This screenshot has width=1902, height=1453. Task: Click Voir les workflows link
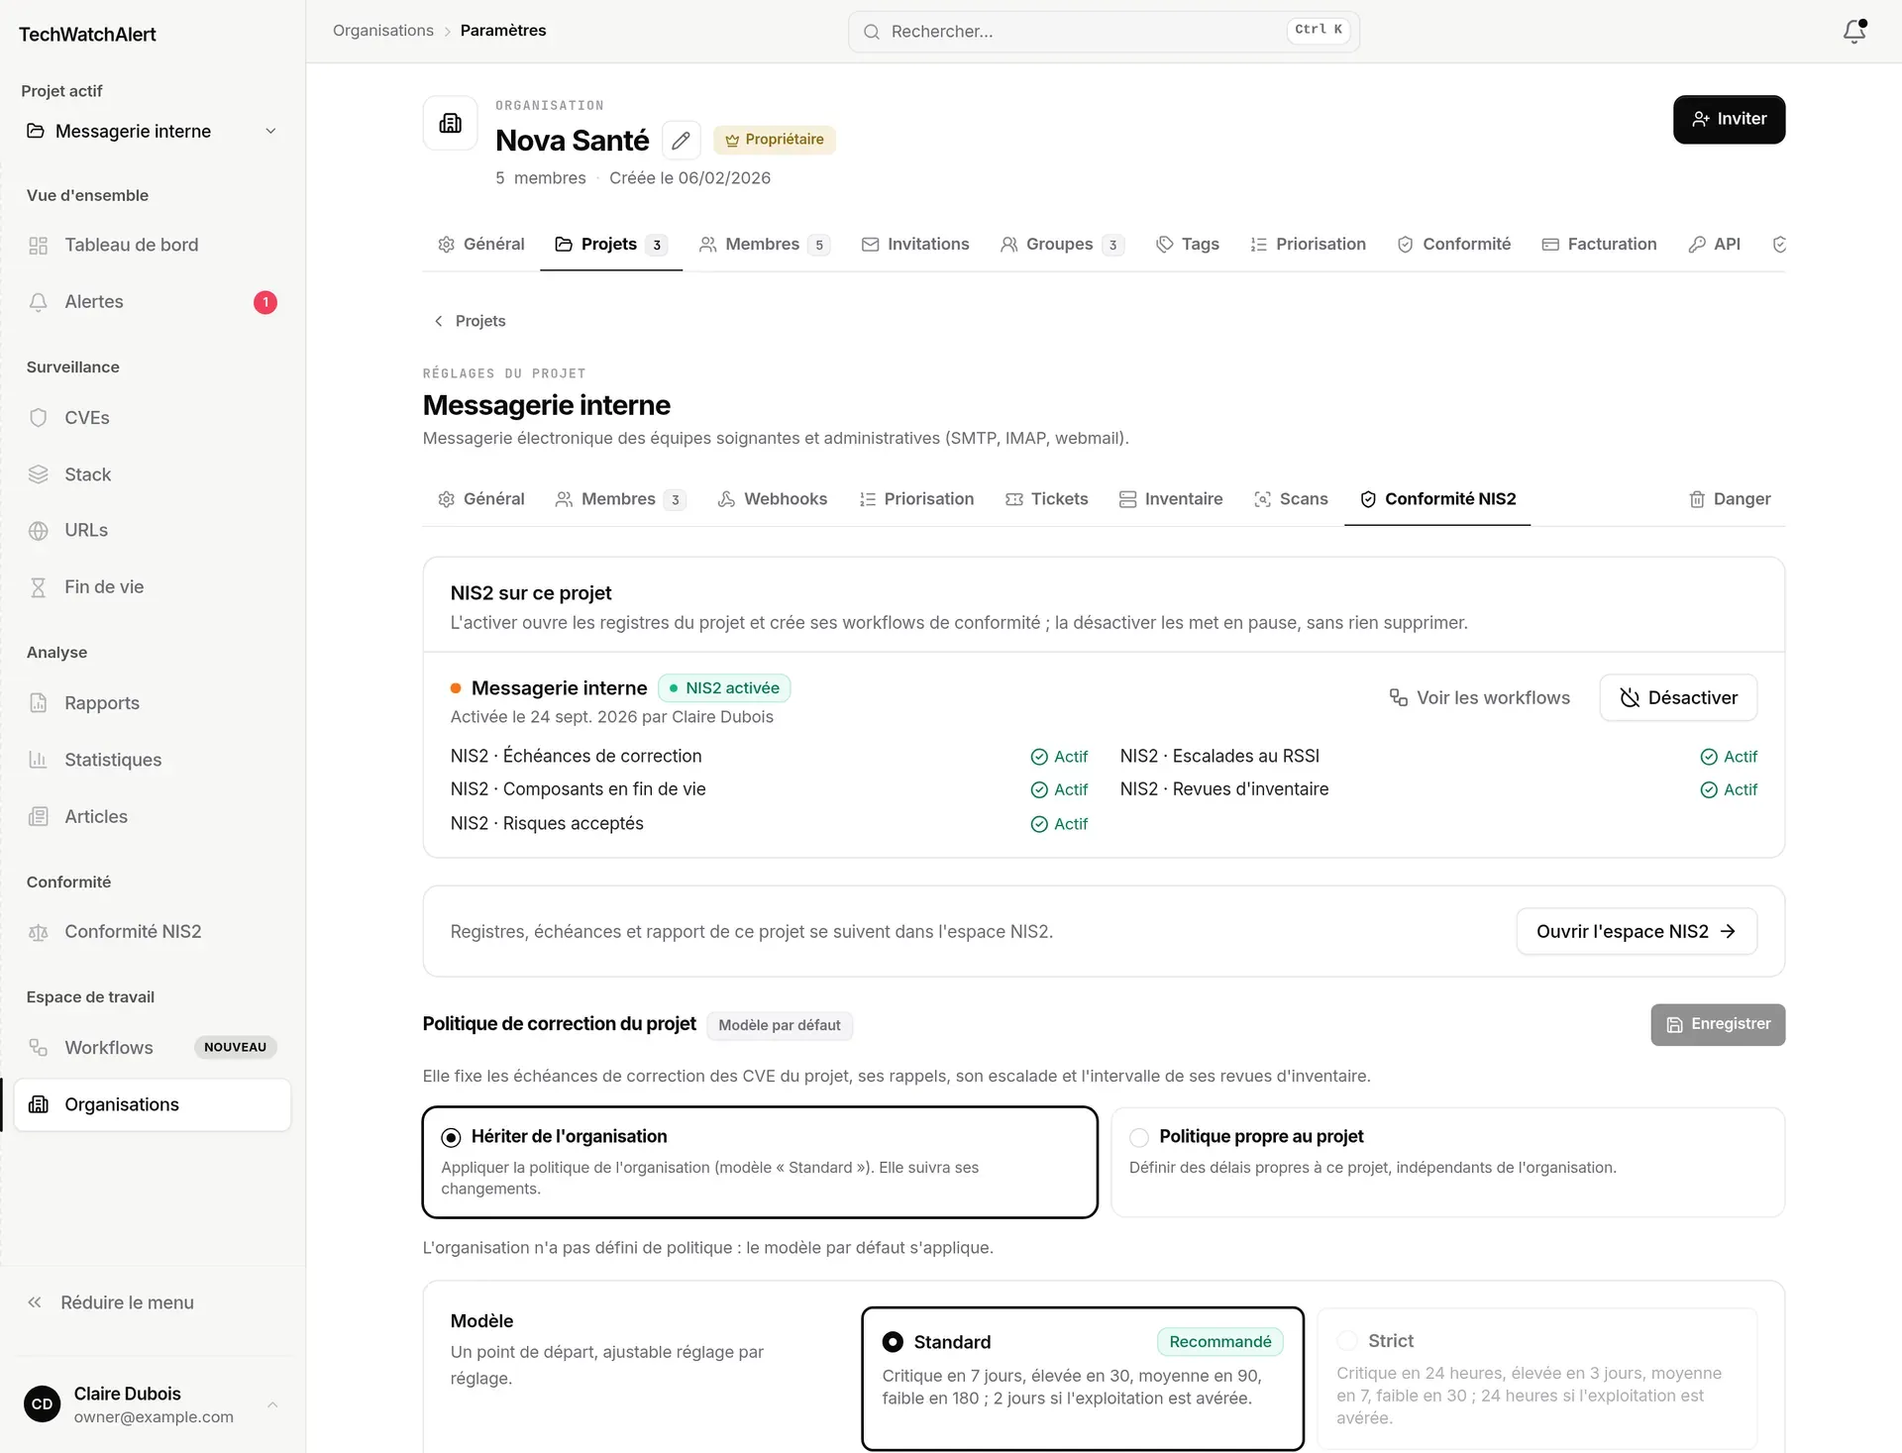click(x=1479, y=698)
